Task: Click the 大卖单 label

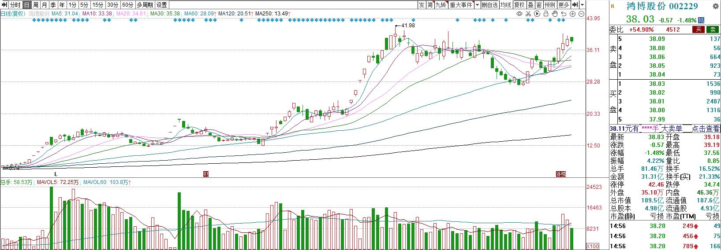Action: 671,129
